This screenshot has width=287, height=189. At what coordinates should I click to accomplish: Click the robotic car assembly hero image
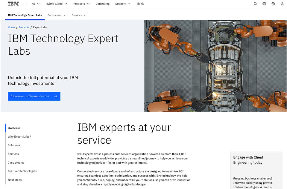tap(215, 66)
